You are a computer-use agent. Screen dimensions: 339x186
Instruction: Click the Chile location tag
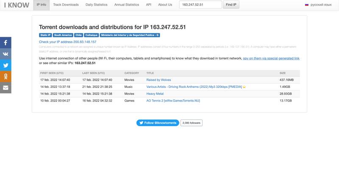(79, 35)
